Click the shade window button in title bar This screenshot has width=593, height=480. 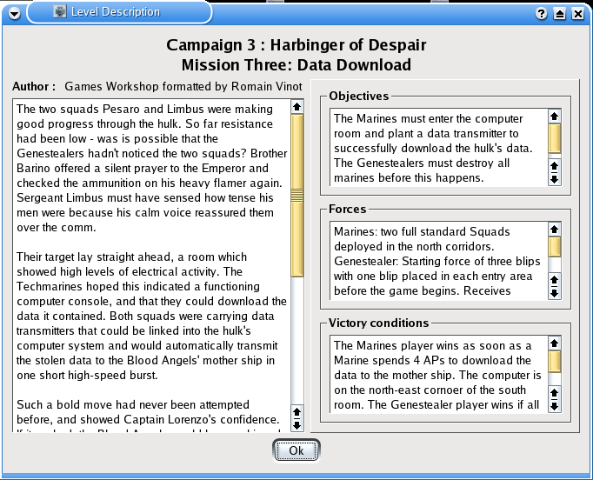(x=560, y=14)
